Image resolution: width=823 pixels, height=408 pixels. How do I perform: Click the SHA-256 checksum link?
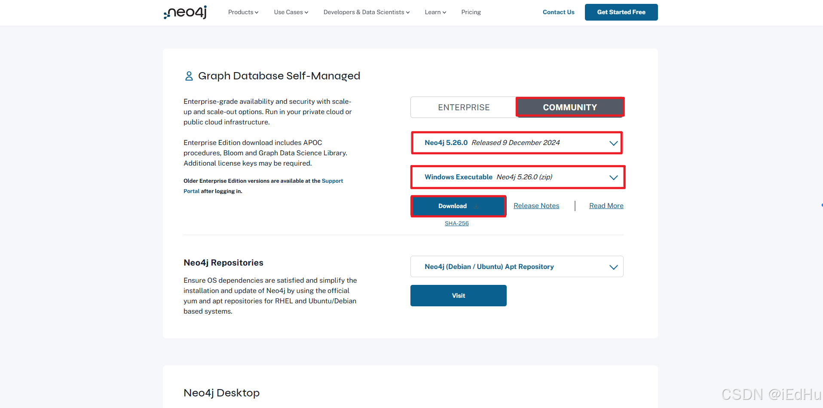tap(456, 224)
